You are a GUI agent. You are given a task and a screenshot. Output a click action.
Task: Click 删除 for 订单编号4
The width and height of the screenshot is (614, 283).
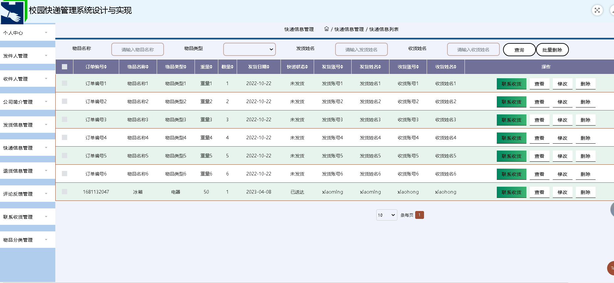pyautogui.click(x=585, y=138)
